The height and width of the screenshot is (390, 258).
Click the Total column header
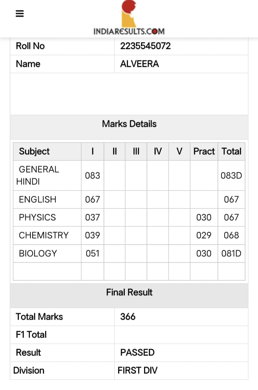tap(231, 151)
